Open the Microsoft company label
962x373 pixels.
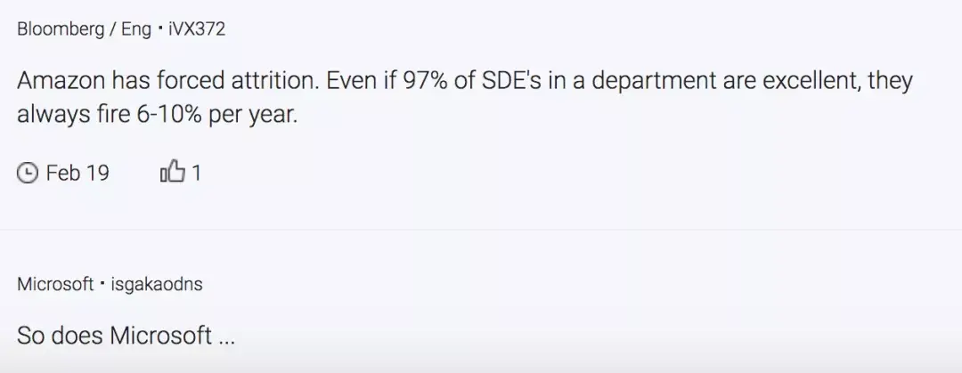tap(55, 284)
